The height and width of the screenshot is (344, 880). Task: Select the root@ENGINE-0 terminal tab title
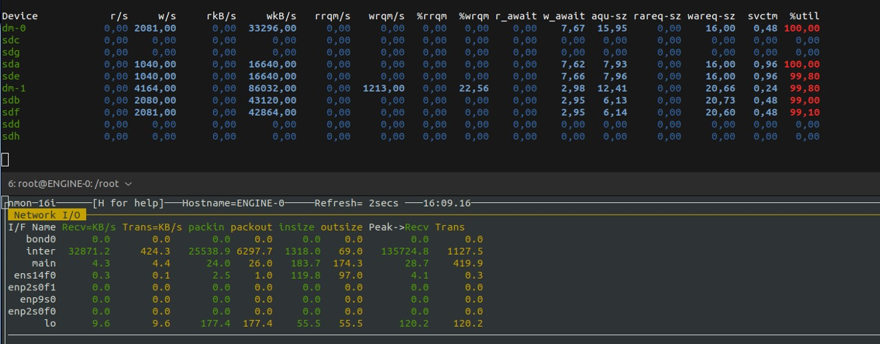point(63,184)
